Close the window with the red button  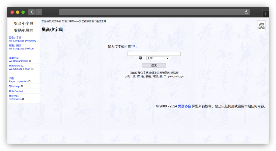click(12, 12)
